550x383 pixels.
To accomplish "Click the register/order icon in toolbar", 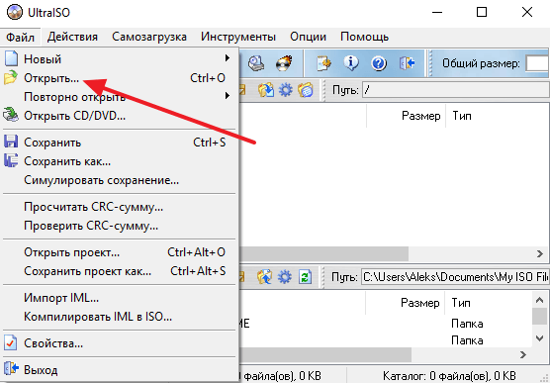I will point(323,63).
